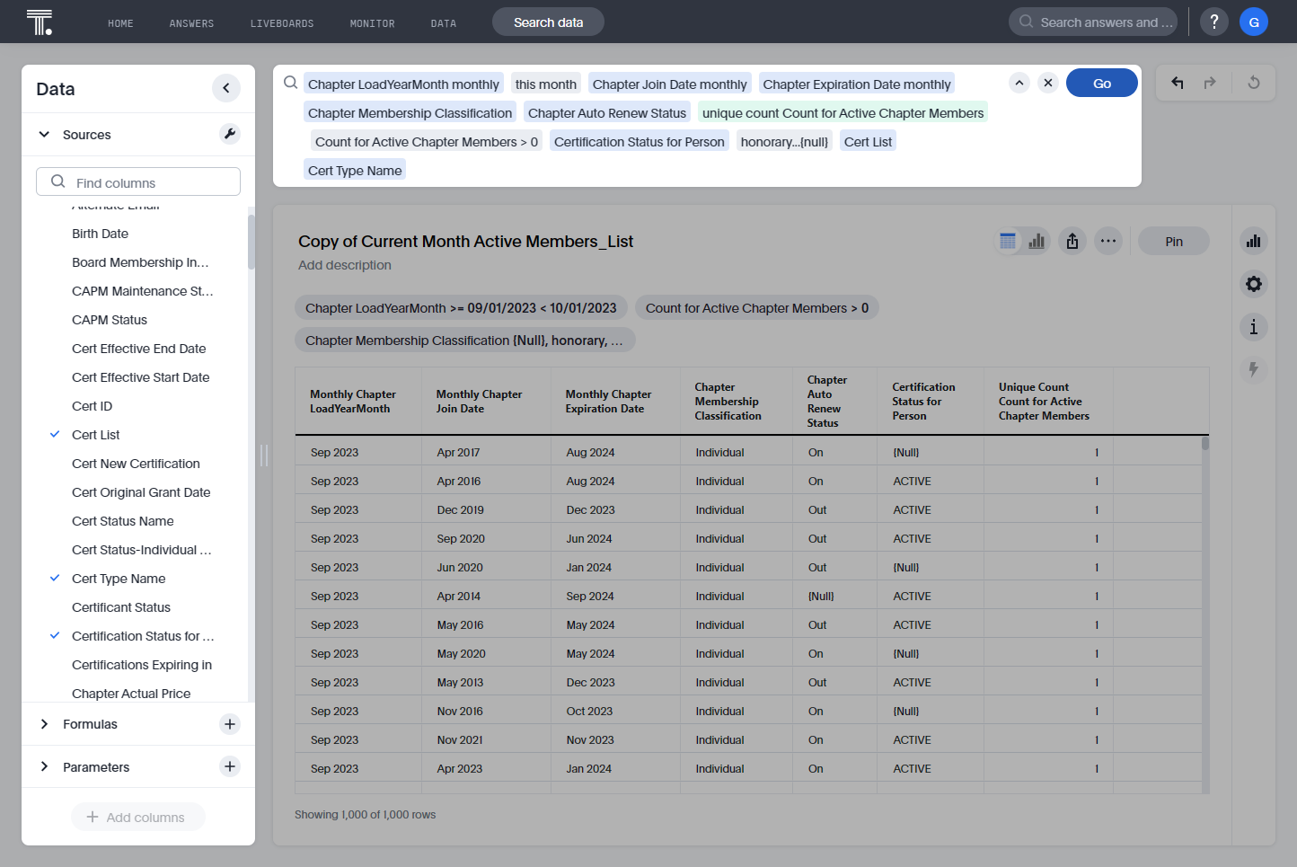Click the share answer icon
This screenshot has height=867, width=1297.
(1072, 241)
